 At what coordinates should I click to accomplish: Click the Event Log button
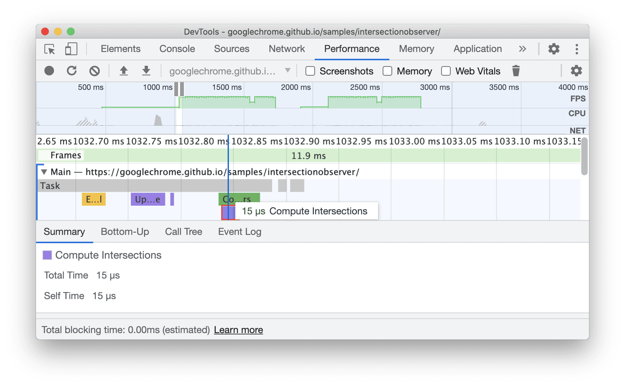click(x=240, y=231)
